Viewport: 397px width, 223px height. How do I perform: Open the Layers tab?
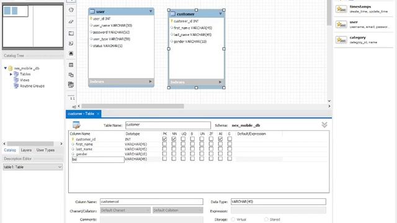(x=26, y=150)
